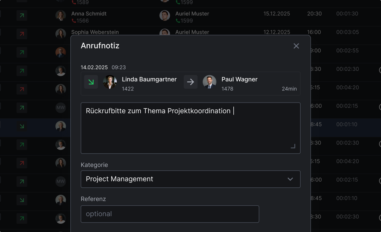Close the Anrufnotiz dialog
The image size is (381, 232).
pyautogui.click(x=296, y=46)
